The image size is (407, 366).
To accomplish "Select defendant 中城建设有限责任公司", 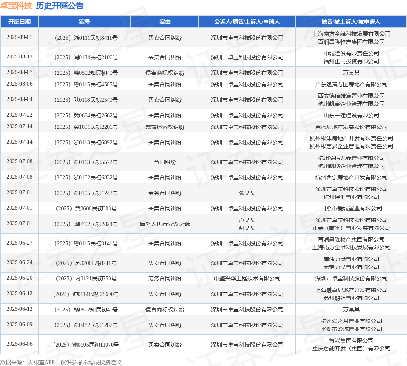I will (x=351, y=53).
